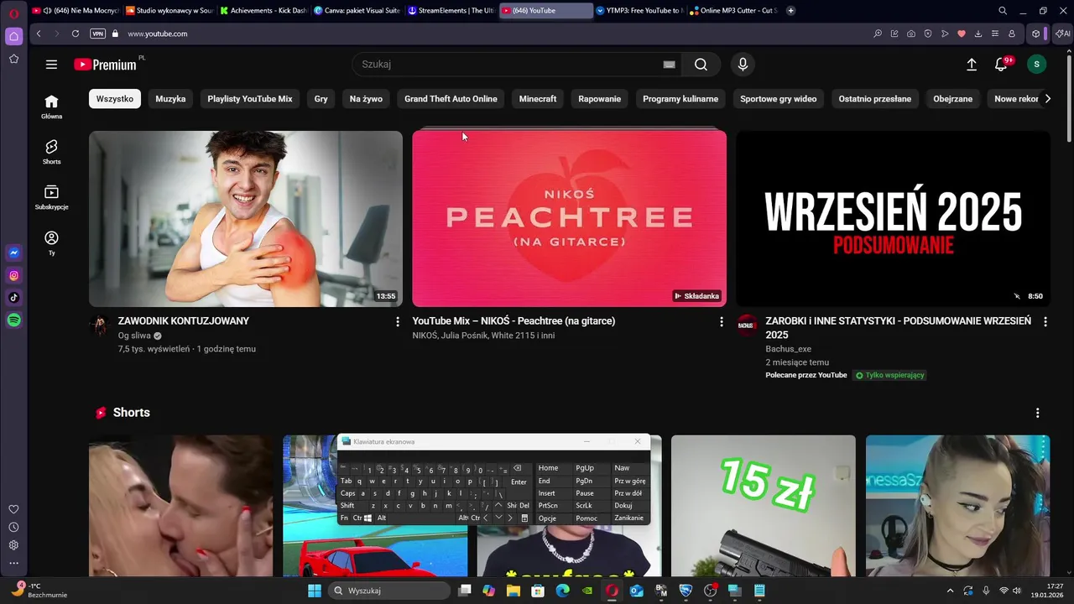This screenshot has width=1074, height=604.
Task: Show more filter chips with right arrow
Action: tap(1047, 99)
